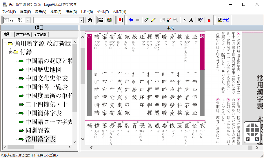Switch to the 検索結果 tab
264x158 pixels.
coord(40,34)
